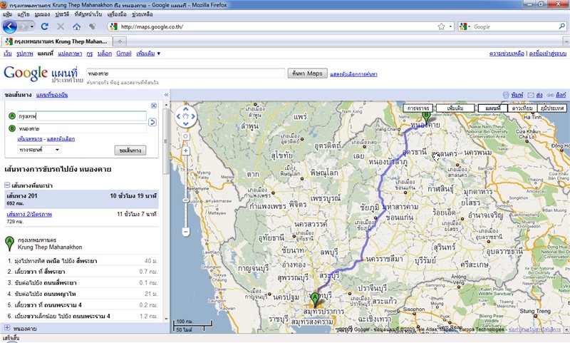570x343 pixels.
Task: Switch the map to ดาวเทียม satellite view
Action: tap(522, 108)
